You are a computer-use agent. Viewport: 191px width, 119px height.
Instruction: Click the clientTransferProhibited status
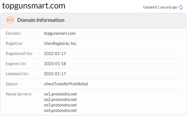[66, 84]
